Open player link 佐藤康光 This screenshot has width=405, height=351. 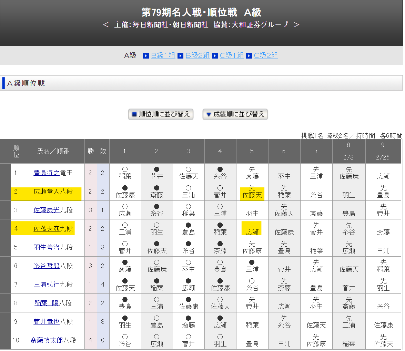pyautogui.click(x=47, y=210)
